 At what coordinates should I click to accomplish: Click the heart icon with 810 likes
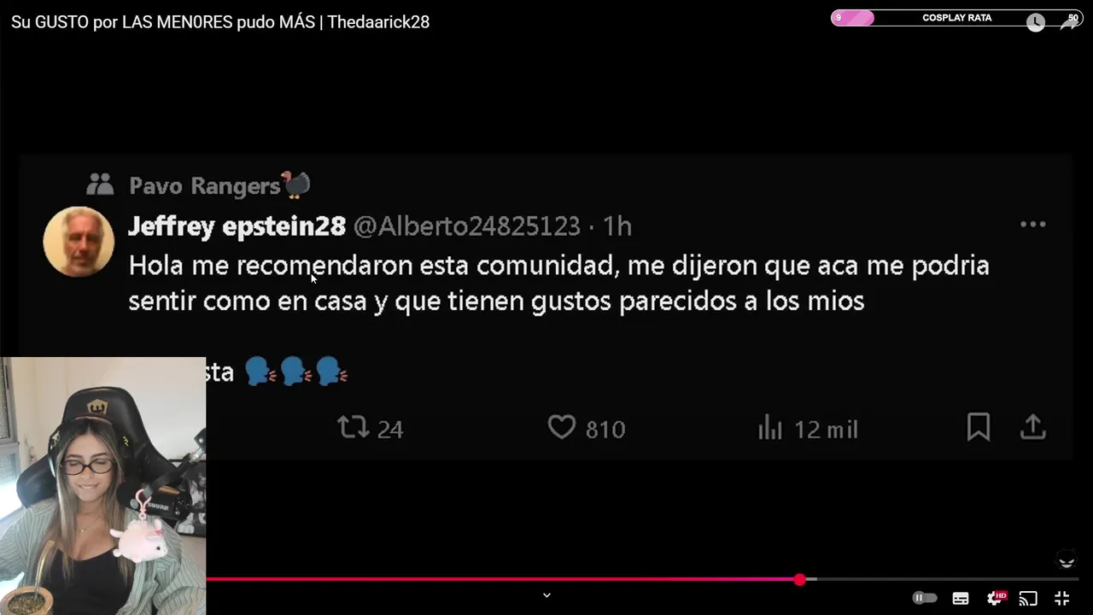click(561, 427)
